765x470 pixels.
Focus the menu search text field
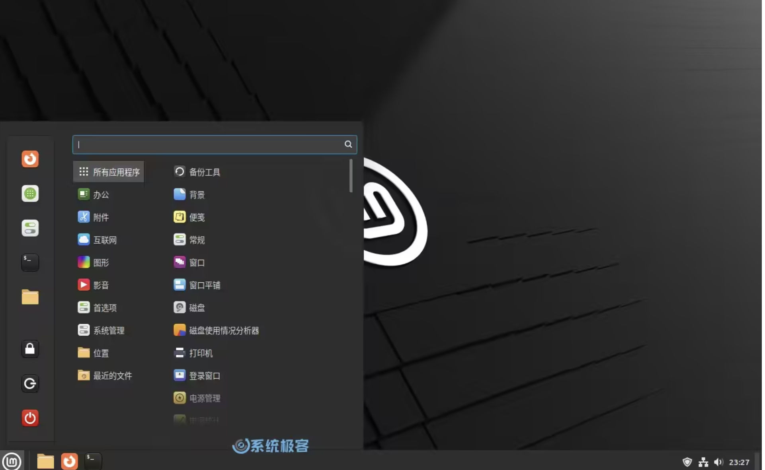tap(215, 144)
